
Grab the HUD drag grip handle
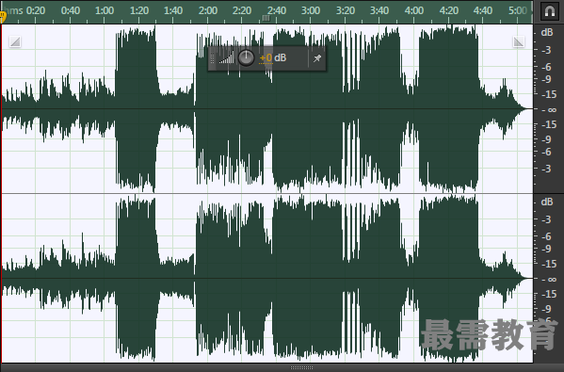tap(212, 58)
